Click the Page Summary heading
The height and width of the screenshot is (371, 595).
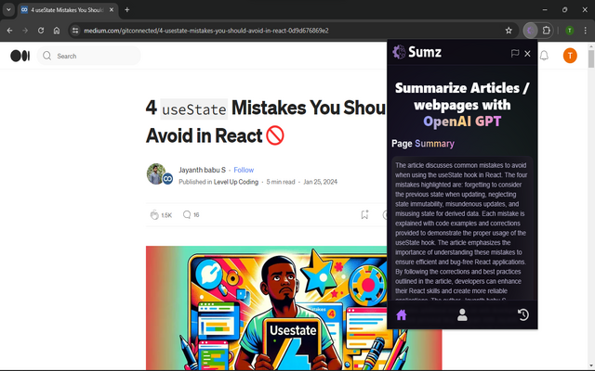point(423,144)
